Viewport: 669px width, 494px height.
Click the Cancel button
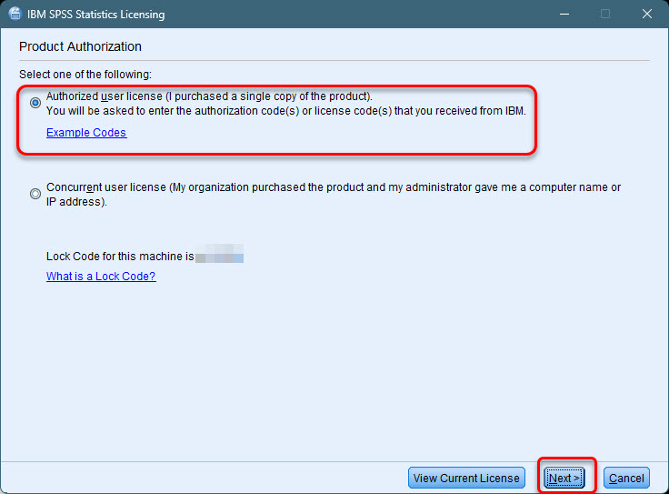626,478
